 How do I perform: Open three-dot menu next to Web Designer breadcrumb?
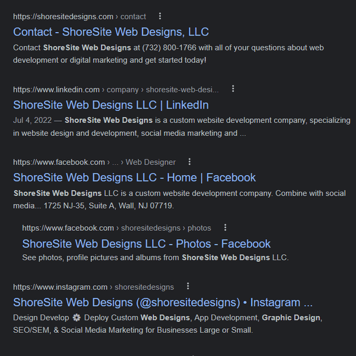190,161
